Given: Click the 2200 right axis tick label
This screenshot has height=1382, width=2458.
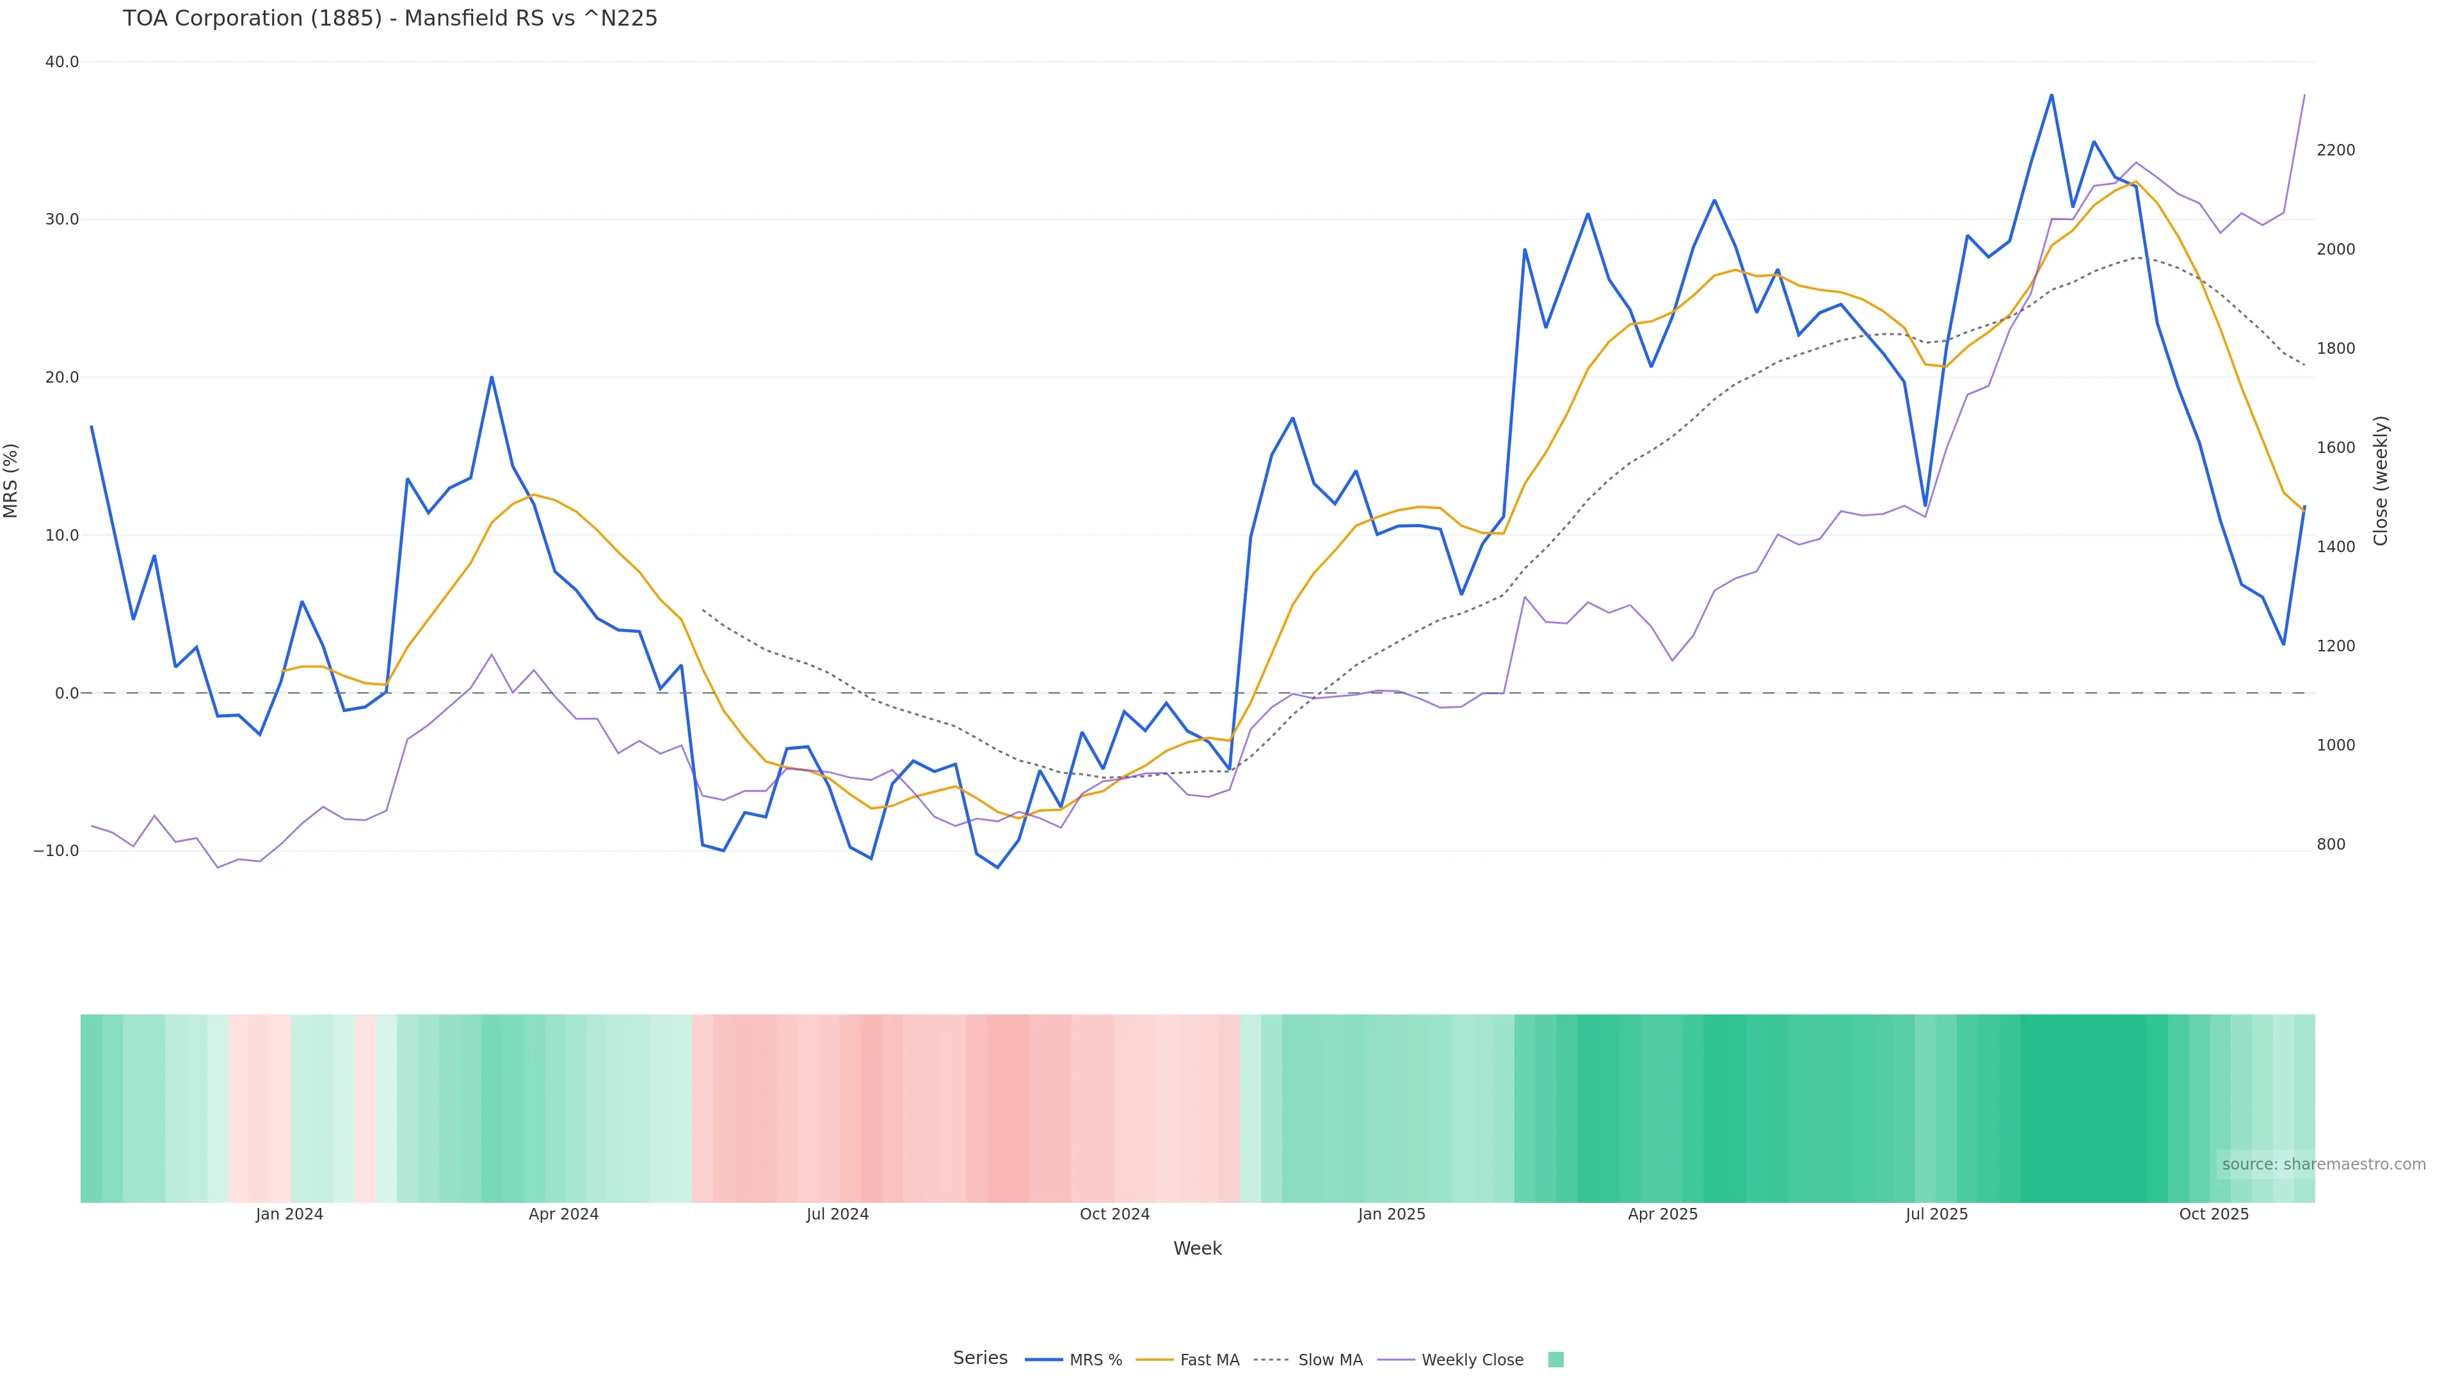Looking at the screenshot, I should [x=2335, y=150].
